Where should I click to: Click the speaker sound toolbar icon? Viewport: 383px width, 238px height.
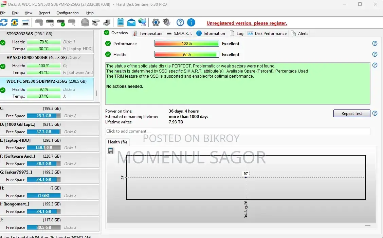167,22
